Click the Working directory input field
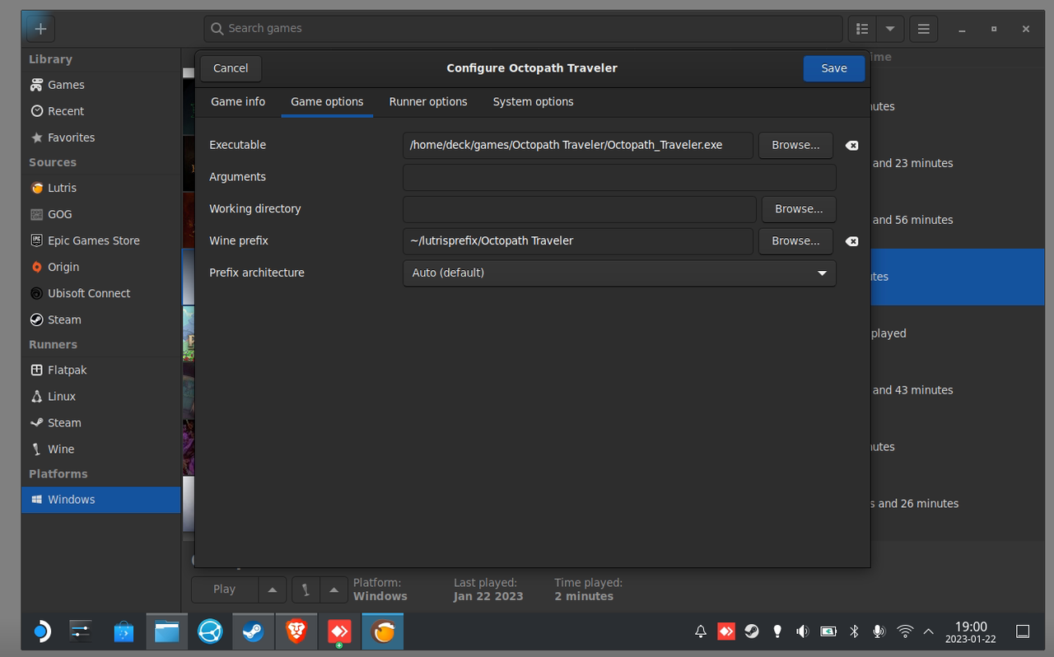 [x=580, y=209]
